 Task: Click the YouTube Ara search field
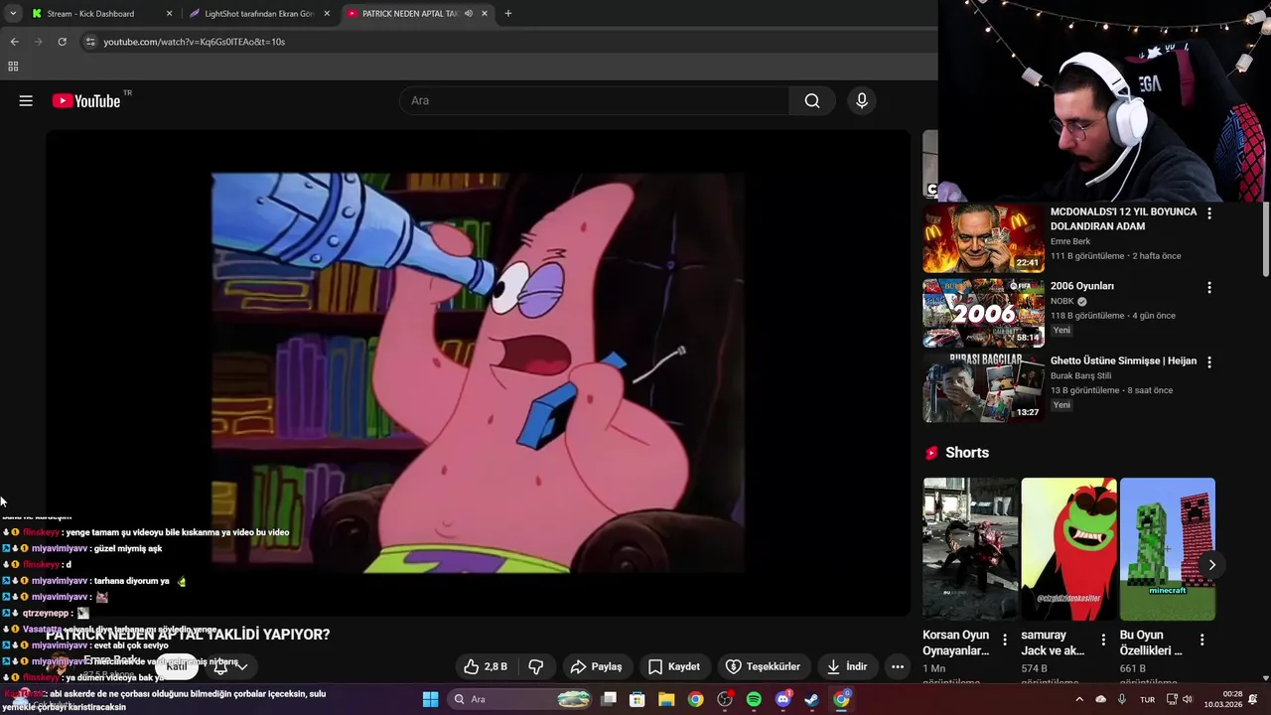tap(594, 100)
